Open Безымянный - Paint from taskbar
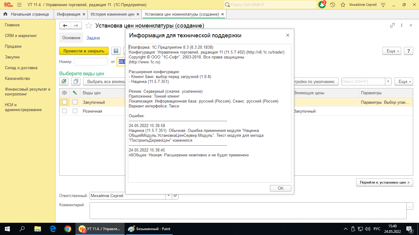 (149, 229)
